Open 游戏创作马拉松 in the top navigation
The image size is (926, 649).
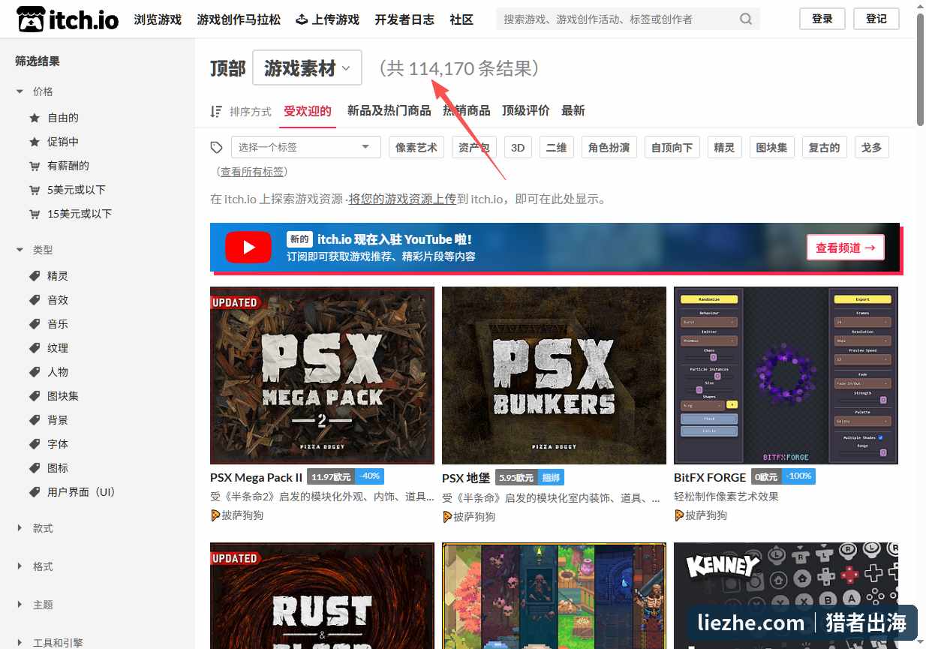239,20
